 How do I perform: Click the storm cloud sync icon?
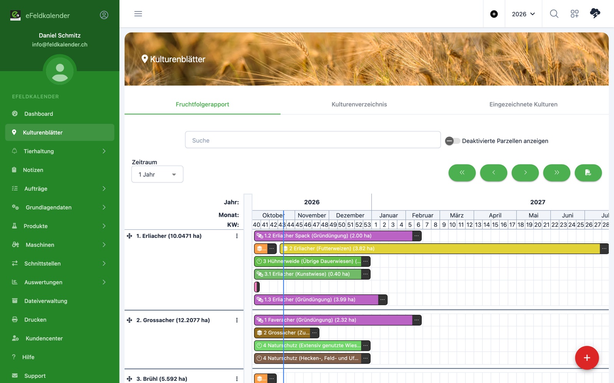point(595,13)
